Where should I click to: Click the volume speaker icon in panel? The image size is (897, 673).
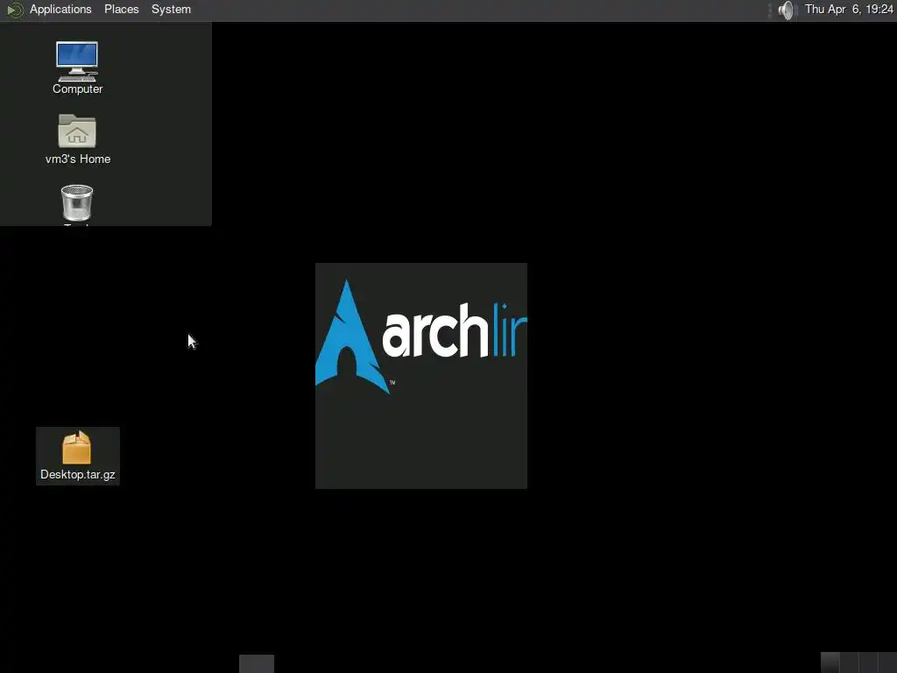(787, 10)
